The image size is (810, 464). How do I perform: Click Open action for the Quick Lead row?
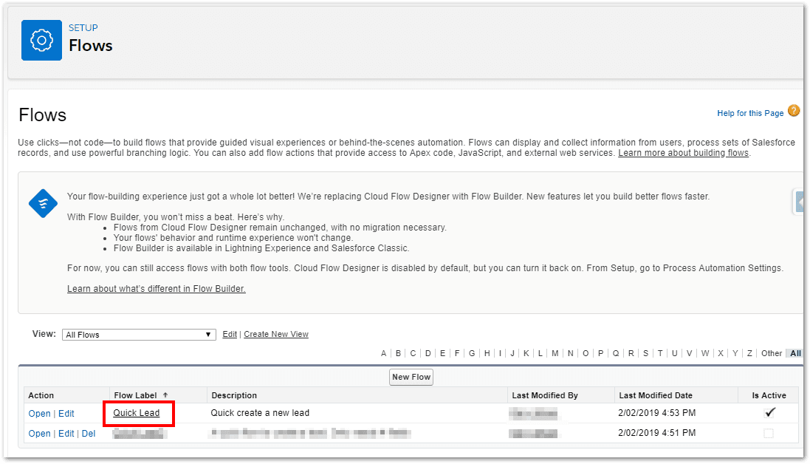(x=39, y=414)
